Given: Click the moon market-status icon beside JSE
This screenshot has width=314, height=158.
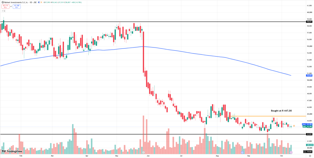Looking at the screenshot, I should (x=39, y=2).
